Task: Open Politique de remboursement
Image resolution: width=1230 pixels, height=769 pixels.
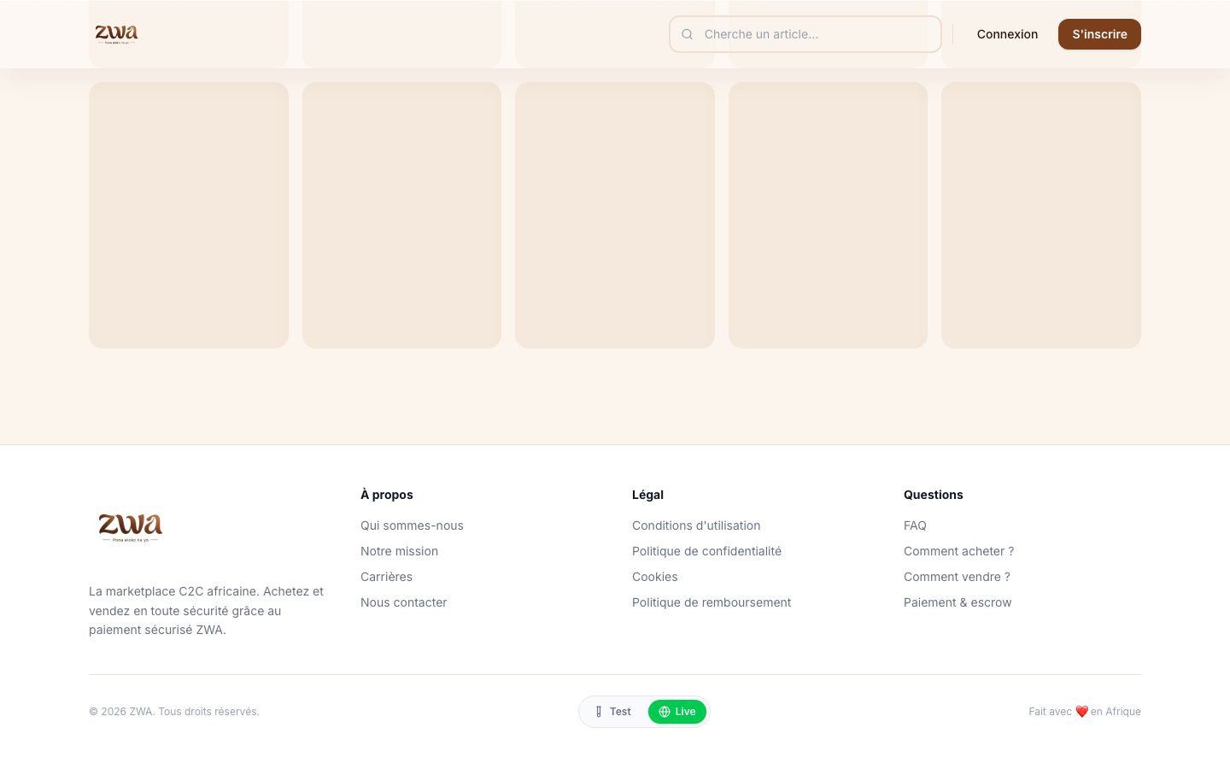Action: click(x=712, y=602)
